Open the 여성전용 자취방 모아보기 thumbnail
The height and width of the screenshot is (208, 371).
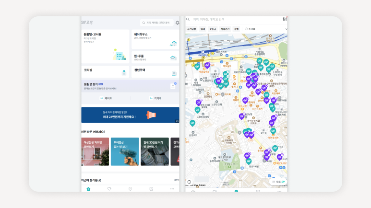pyautogui.click(x=95, y=151)
